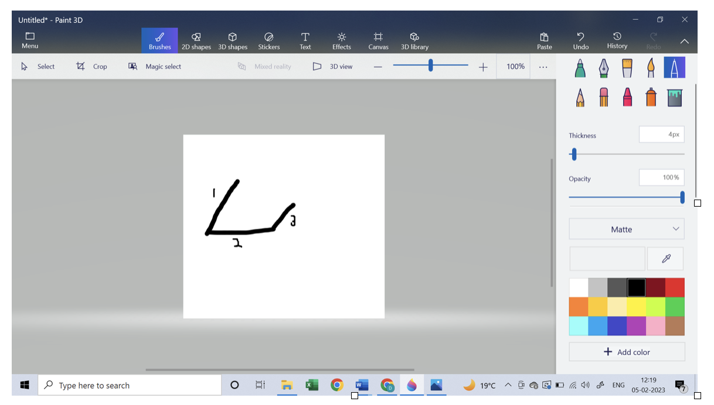Open the three-dots more options menu
Screen dimensions: 714x405
tap(543, 67)
